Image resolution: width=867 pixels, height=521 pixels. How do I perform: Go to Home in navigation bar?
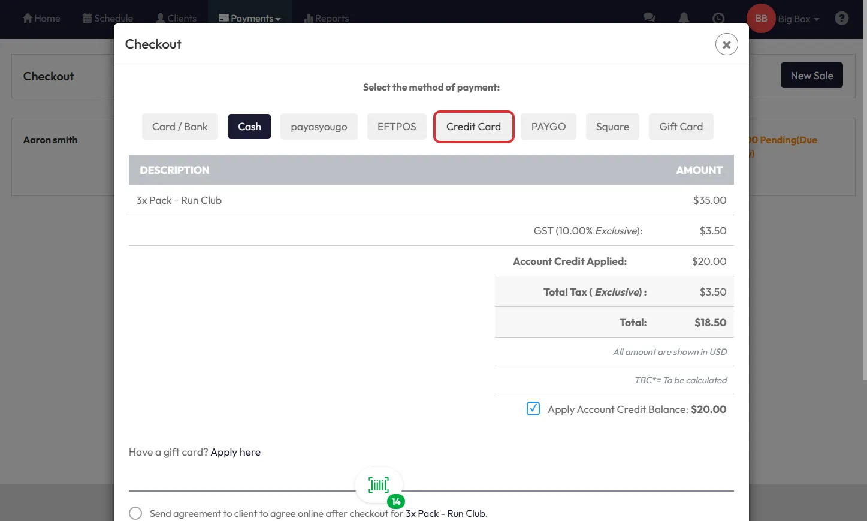(41, 18)
